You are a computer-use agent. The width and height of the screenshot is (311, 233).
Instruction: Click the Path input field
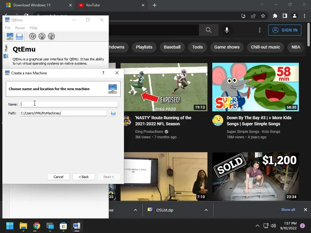pos(63,113)
